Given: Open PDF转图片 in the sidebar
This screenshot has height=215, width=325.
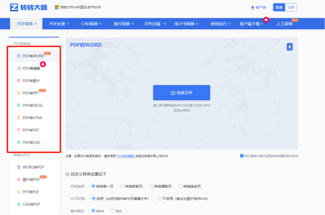Looking at the screenshot, I should click(x=34, y=81).
